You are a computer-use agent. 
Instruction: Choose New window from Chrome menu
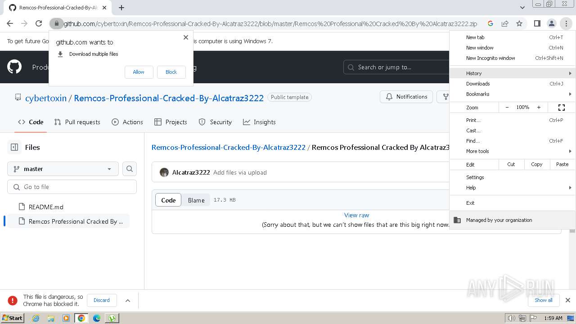tap(513, 48)
